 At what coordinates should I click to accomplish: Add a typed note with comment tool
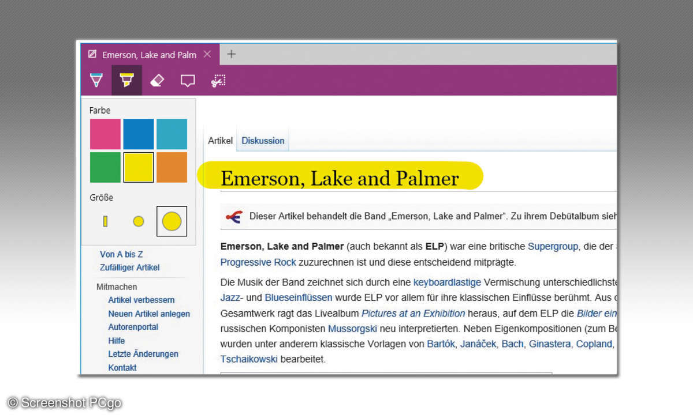pyautogui.click(x=188, y=81)
